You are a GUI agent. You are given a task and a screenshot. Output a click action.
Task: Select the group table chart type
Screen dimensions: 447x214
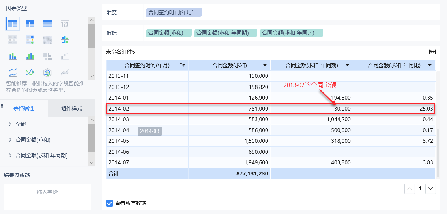13,24
